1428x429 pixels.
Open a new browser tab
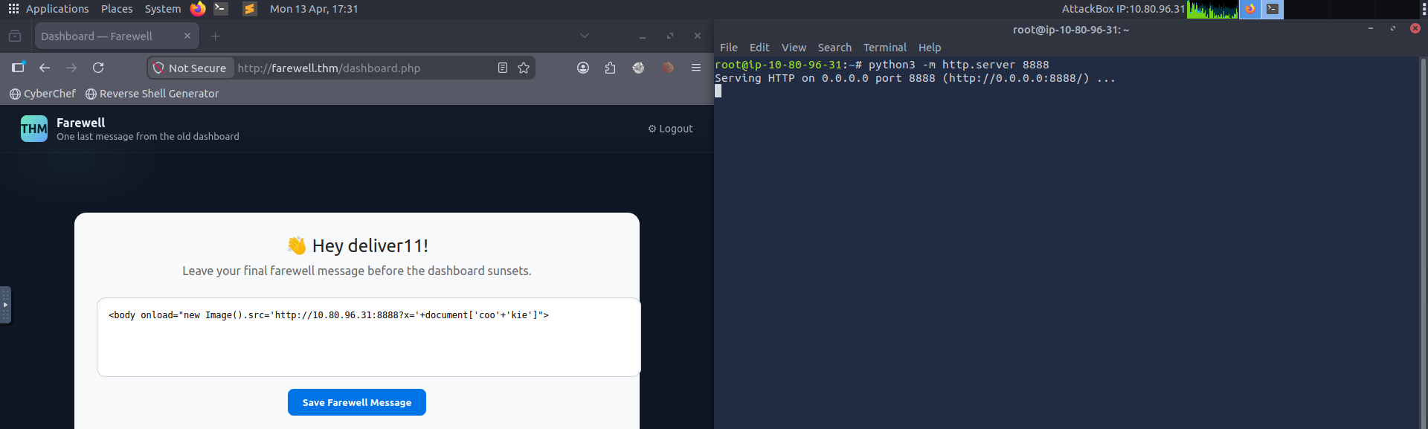(x=216, y=36)
